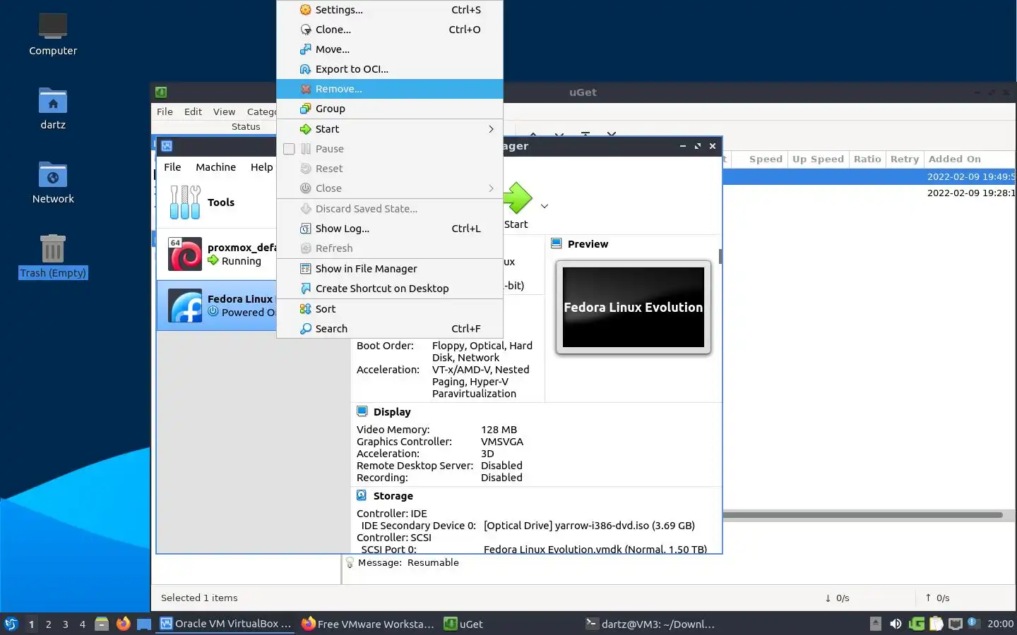
Task: Select the Fedora Linux VM icon
Action: [x=185, y=306]
